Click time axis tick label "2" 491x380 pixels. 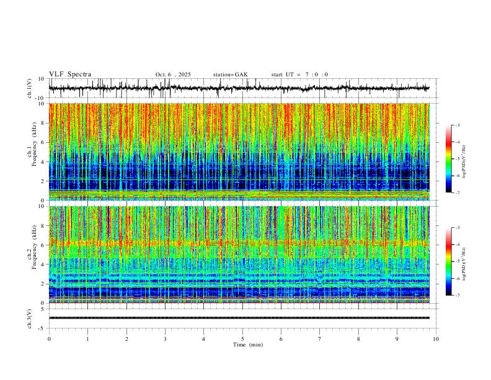point(126,339)
